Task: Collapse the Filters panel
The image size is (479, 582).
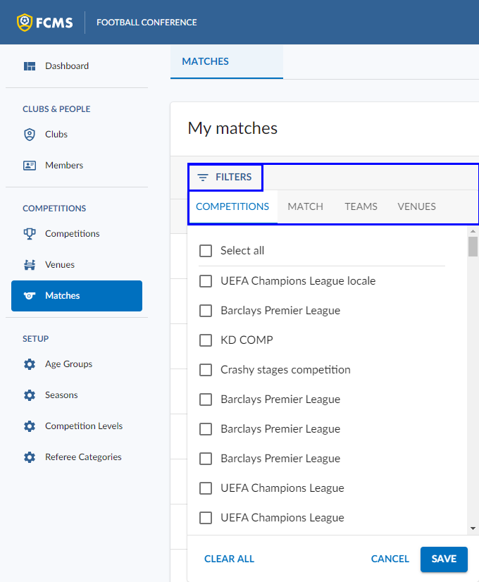Action: tap(225, 177)
